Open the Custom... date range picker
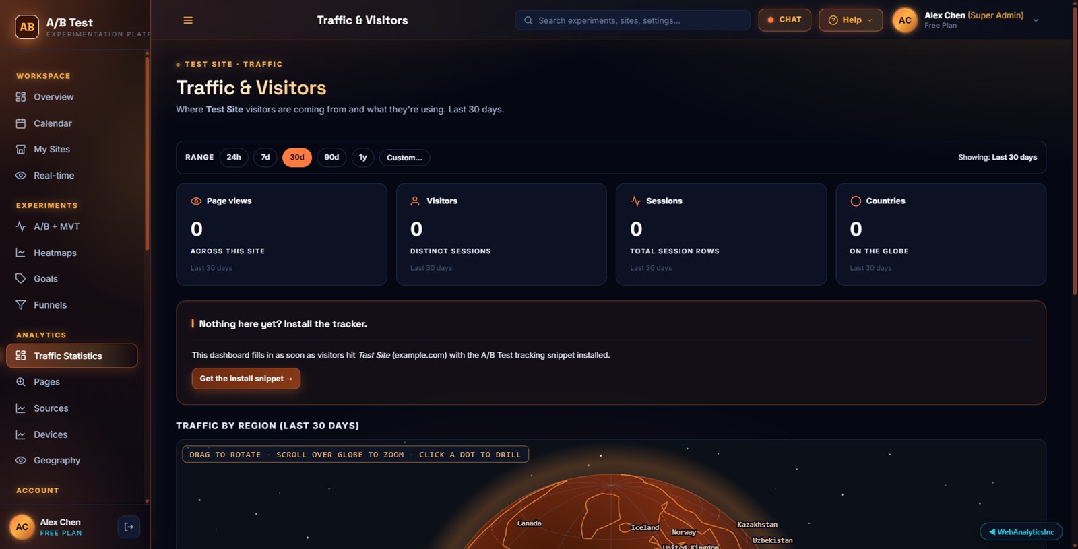Viewport: 1078px width, 549px height. tap(404, 158)
